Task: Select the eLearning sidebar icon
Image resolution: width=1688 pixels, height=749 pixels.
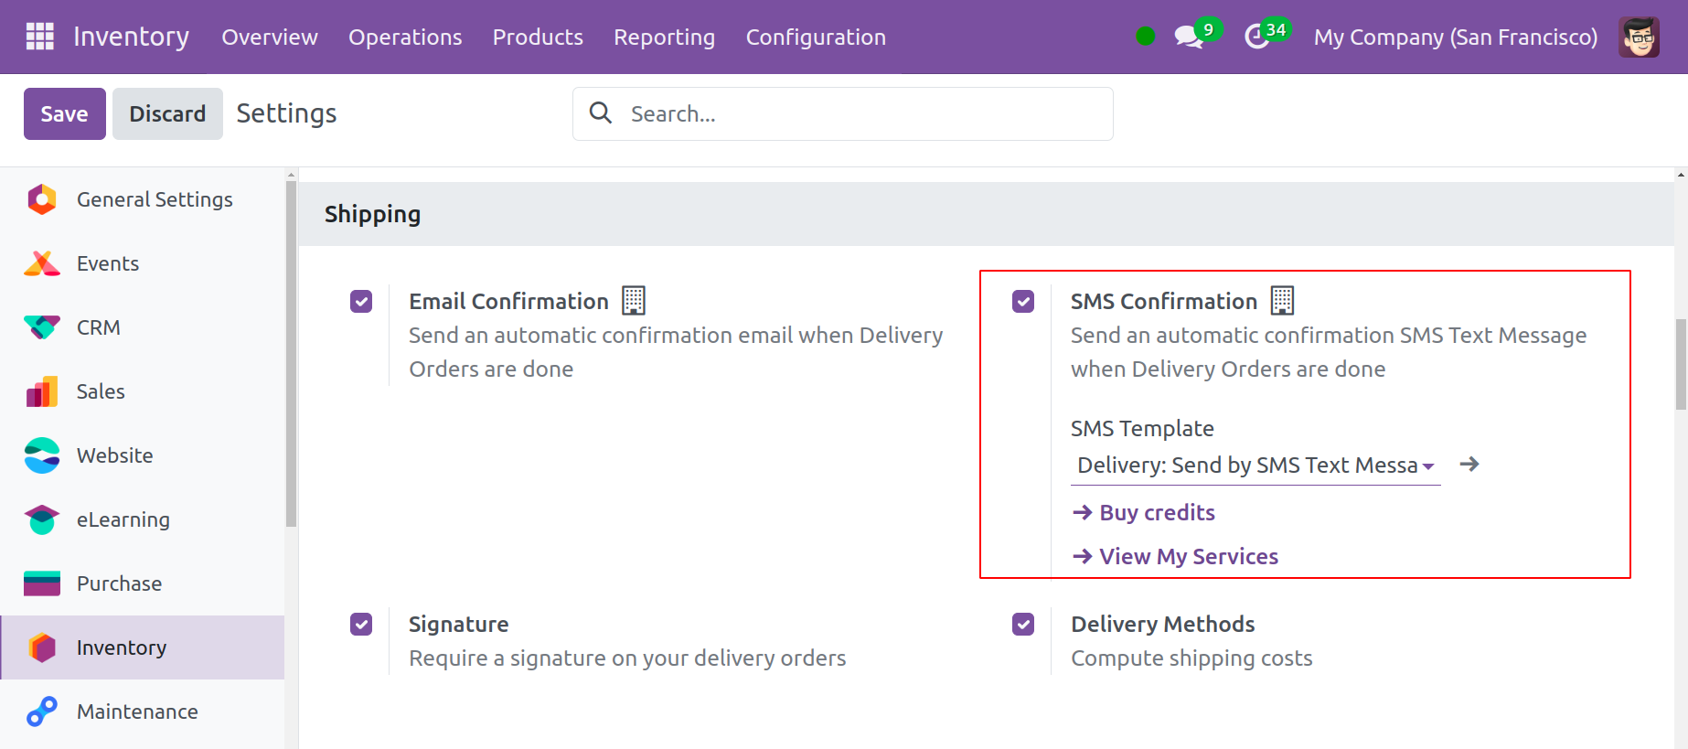Action: [42, 519]
